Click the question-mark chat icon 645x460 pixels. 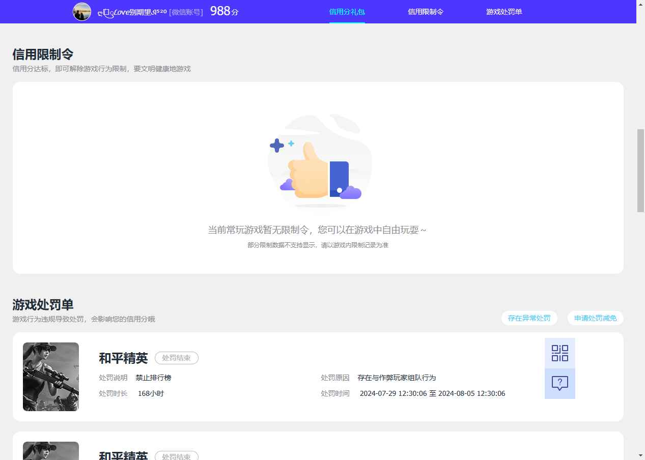click(x=560, y=384)
